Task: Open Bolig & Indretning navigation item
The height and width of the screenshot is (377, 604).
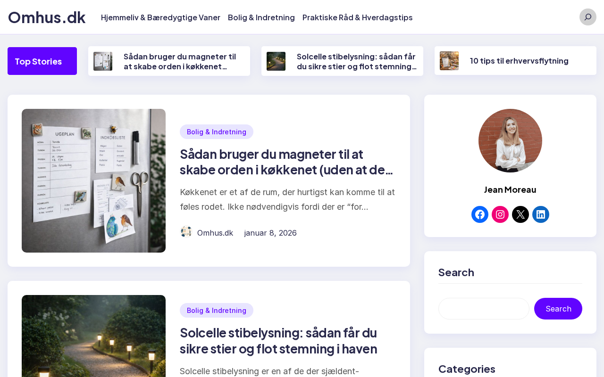Action: click(x=261, y=17)
